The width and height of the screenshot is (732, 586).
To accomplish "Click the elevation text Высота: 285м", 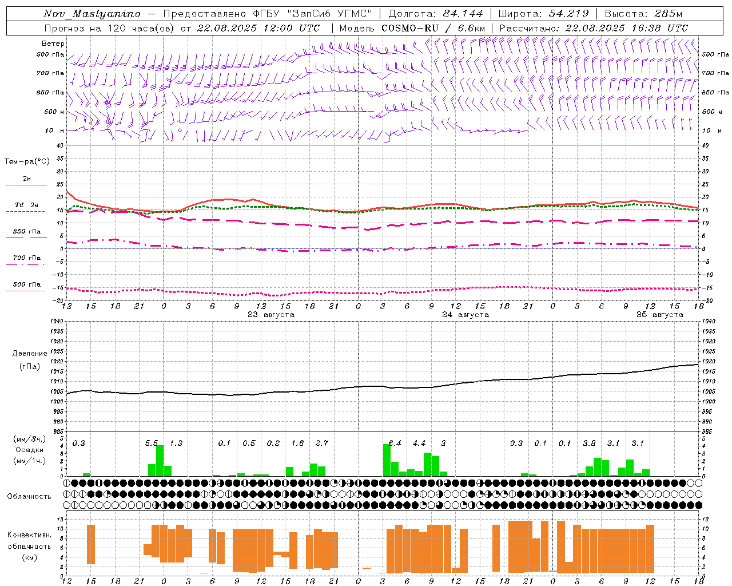I will (644, 14).
